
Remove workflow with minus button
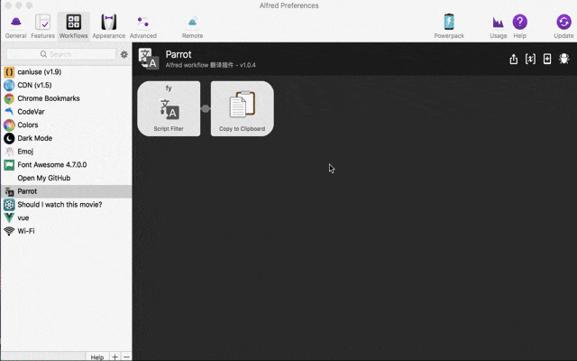(x=126, y=357)
